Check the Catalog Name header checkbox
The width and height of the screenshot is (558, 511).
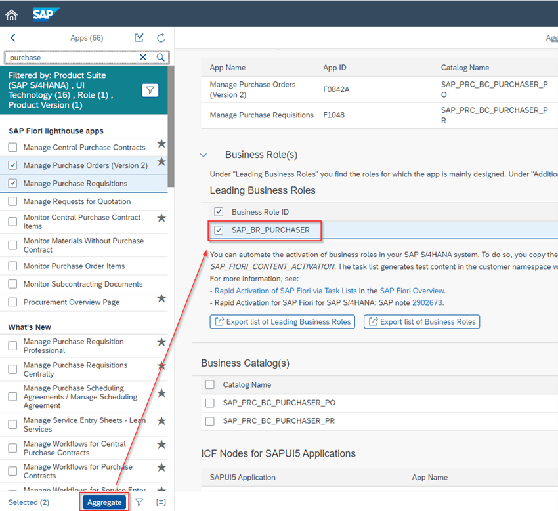coord(210,385)
